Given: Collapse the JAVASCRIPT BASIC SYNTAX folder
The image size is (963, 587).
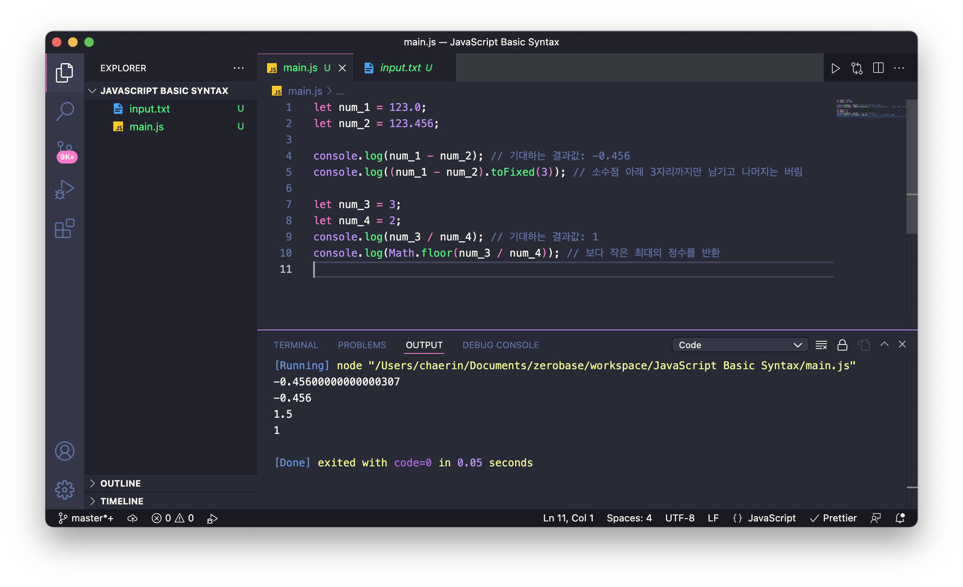Looking at the screenshot, I should pyautogui.click(x=164, y=91).
